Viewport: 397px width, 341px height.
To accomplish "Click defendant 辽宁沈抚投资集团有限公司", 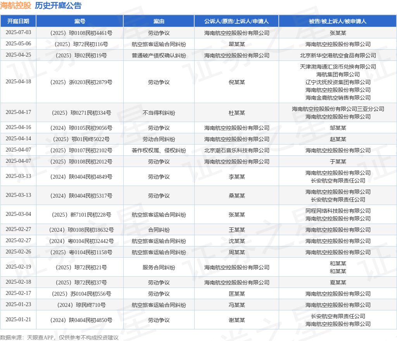I will coord(338,82).
